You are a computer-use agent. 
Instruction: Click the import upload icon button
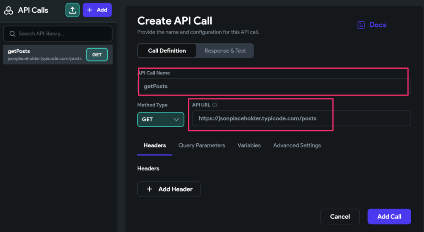coord(73,10)
